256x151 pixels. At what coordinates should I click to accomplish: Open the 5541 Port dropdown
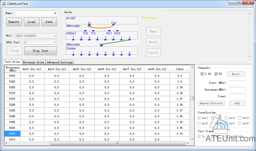coord(55,43)
